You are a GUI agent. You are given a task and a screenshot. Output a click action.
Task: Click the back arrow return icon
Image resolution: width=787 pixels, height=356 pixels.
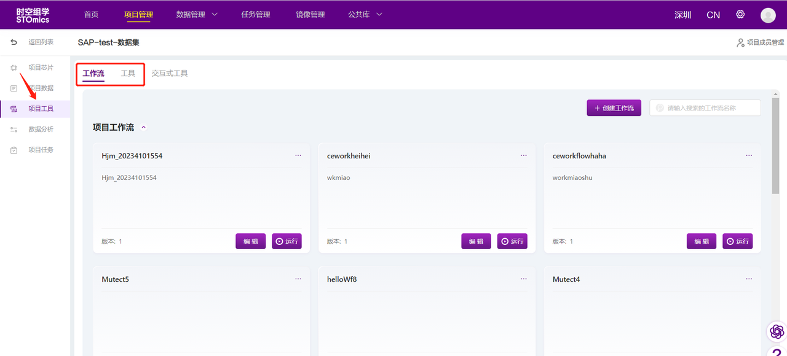tap(14, 42)
